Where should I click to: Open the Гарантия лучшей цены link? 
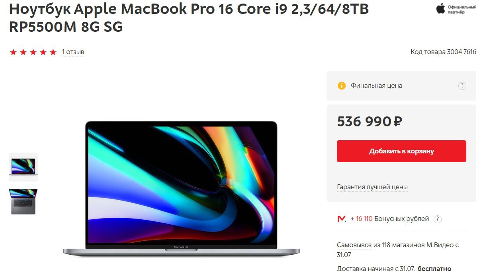(372, 187)
